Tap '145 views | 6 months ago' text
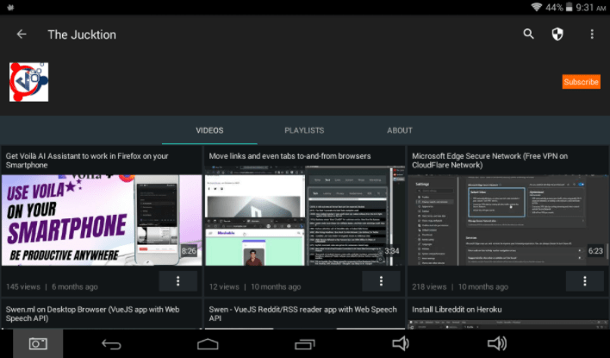610x358 pixels. pos(52,286)
